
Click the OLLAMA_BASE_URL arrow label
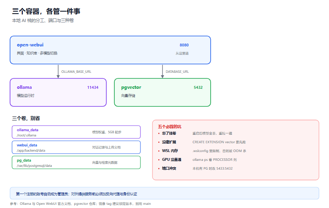pyautogui.click(x=76, y=72)
